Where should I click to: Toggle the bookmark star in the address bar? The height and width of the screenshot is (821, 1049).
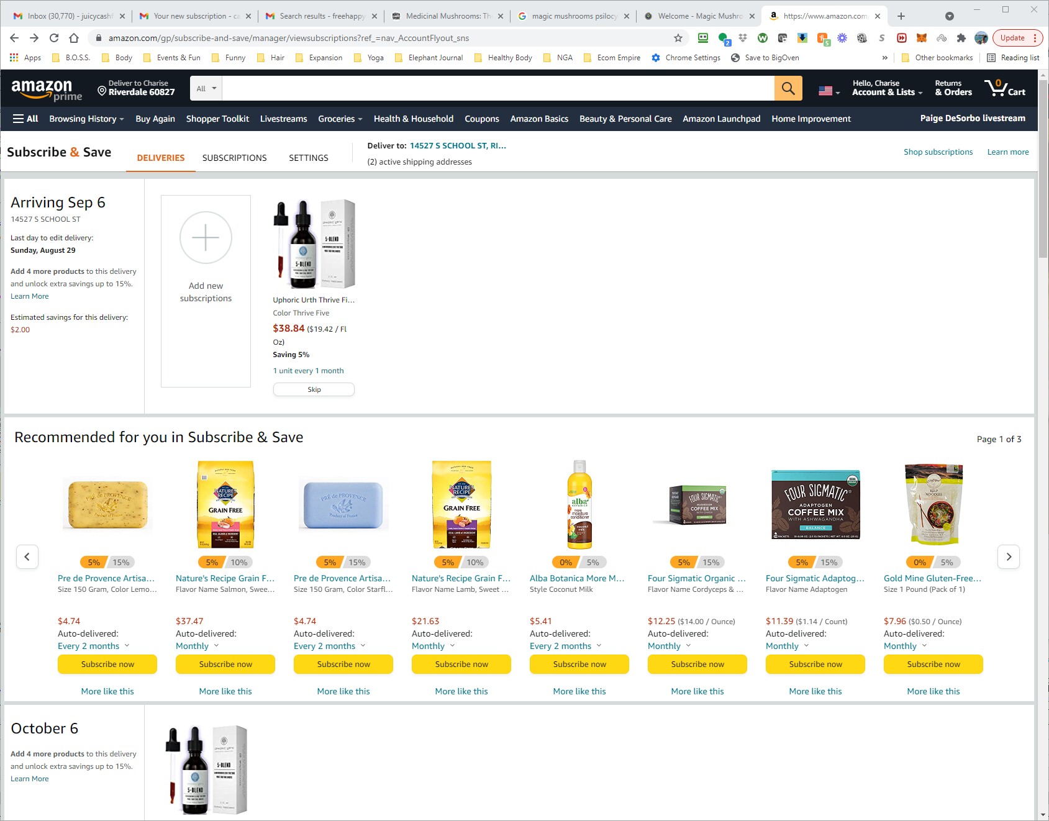click(x=677, y=38)
